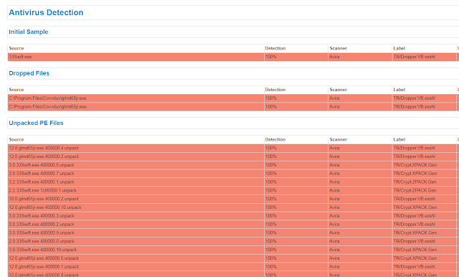Select 3.0.33Swift.exe.400000.2.unpack source
This screenshot has height=277, width=459.
[136, 225]
